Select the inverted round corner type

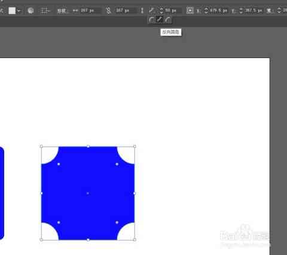160,20
